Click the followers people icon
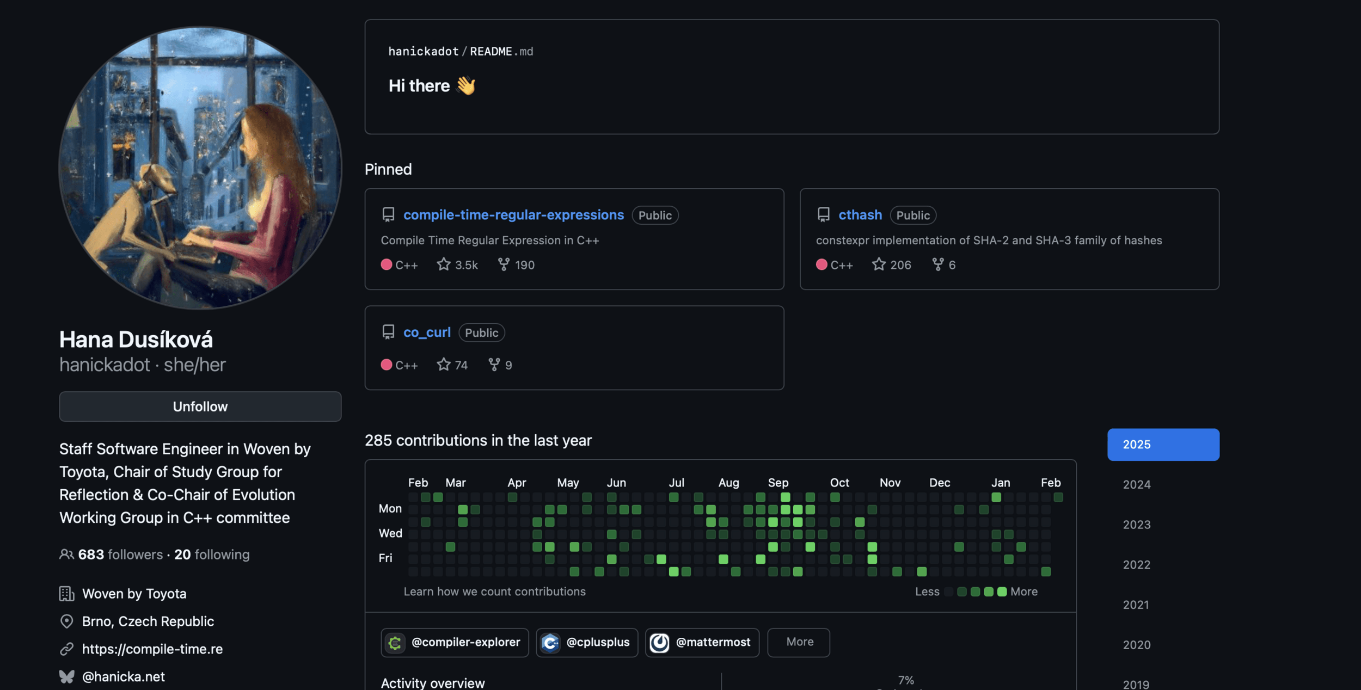The width and height of the screenshot is (1361, 690). [x=66, y=555]
